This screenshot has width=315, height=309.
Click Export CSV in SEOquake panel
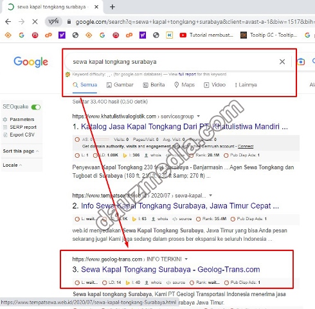click(19, 135)
